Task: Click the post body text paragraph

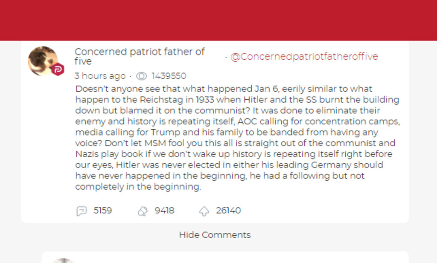Action: [237, 138]
